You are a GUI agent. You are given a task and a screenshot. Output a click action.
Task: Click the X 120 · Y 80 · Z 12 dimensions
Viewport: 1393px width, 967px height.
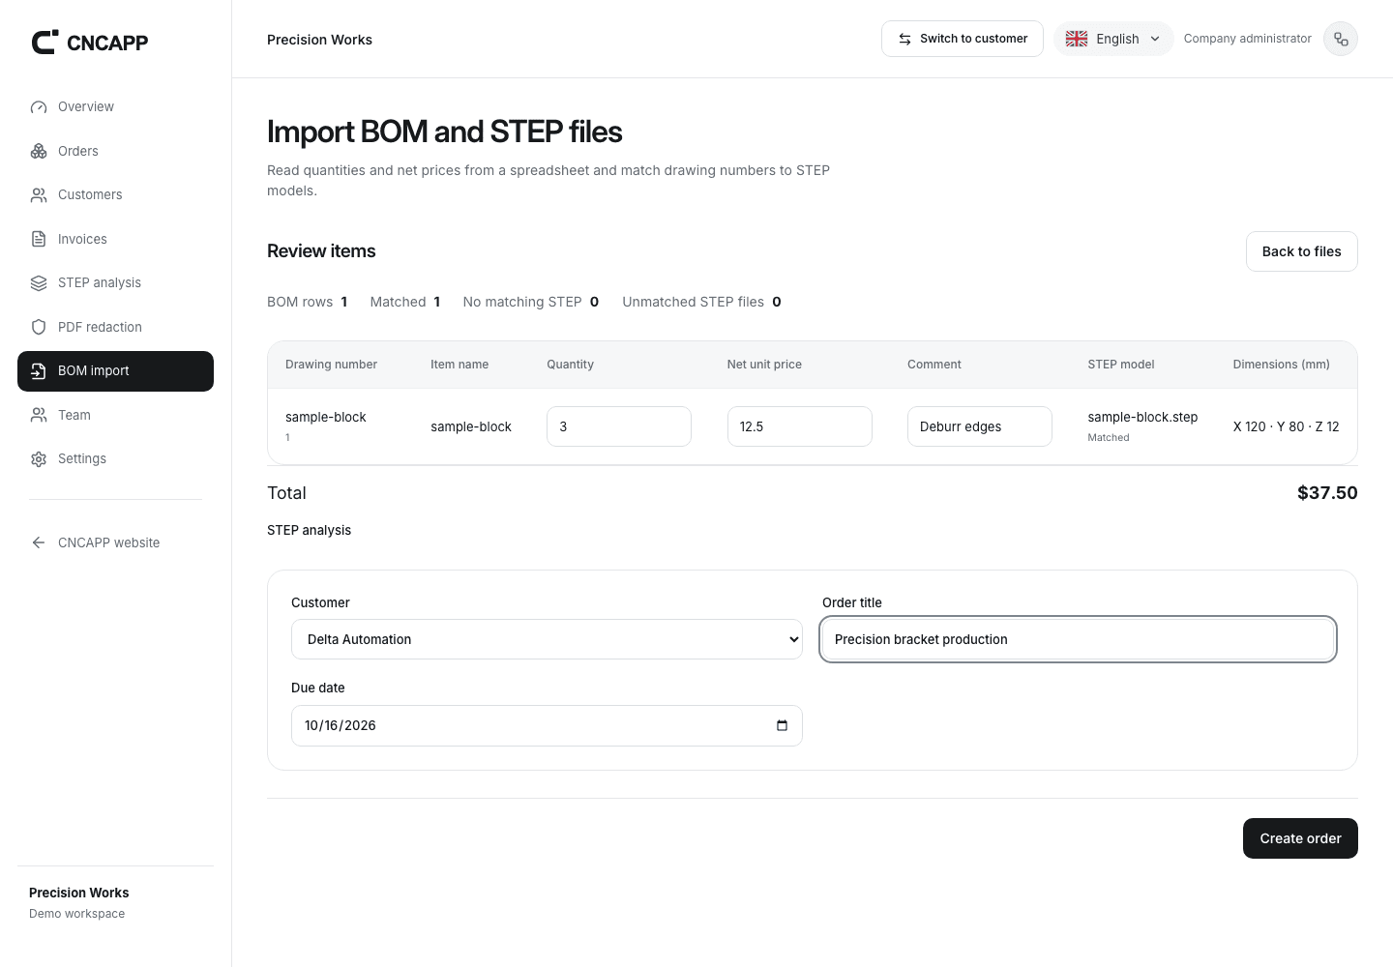[x=1286, y=426]
